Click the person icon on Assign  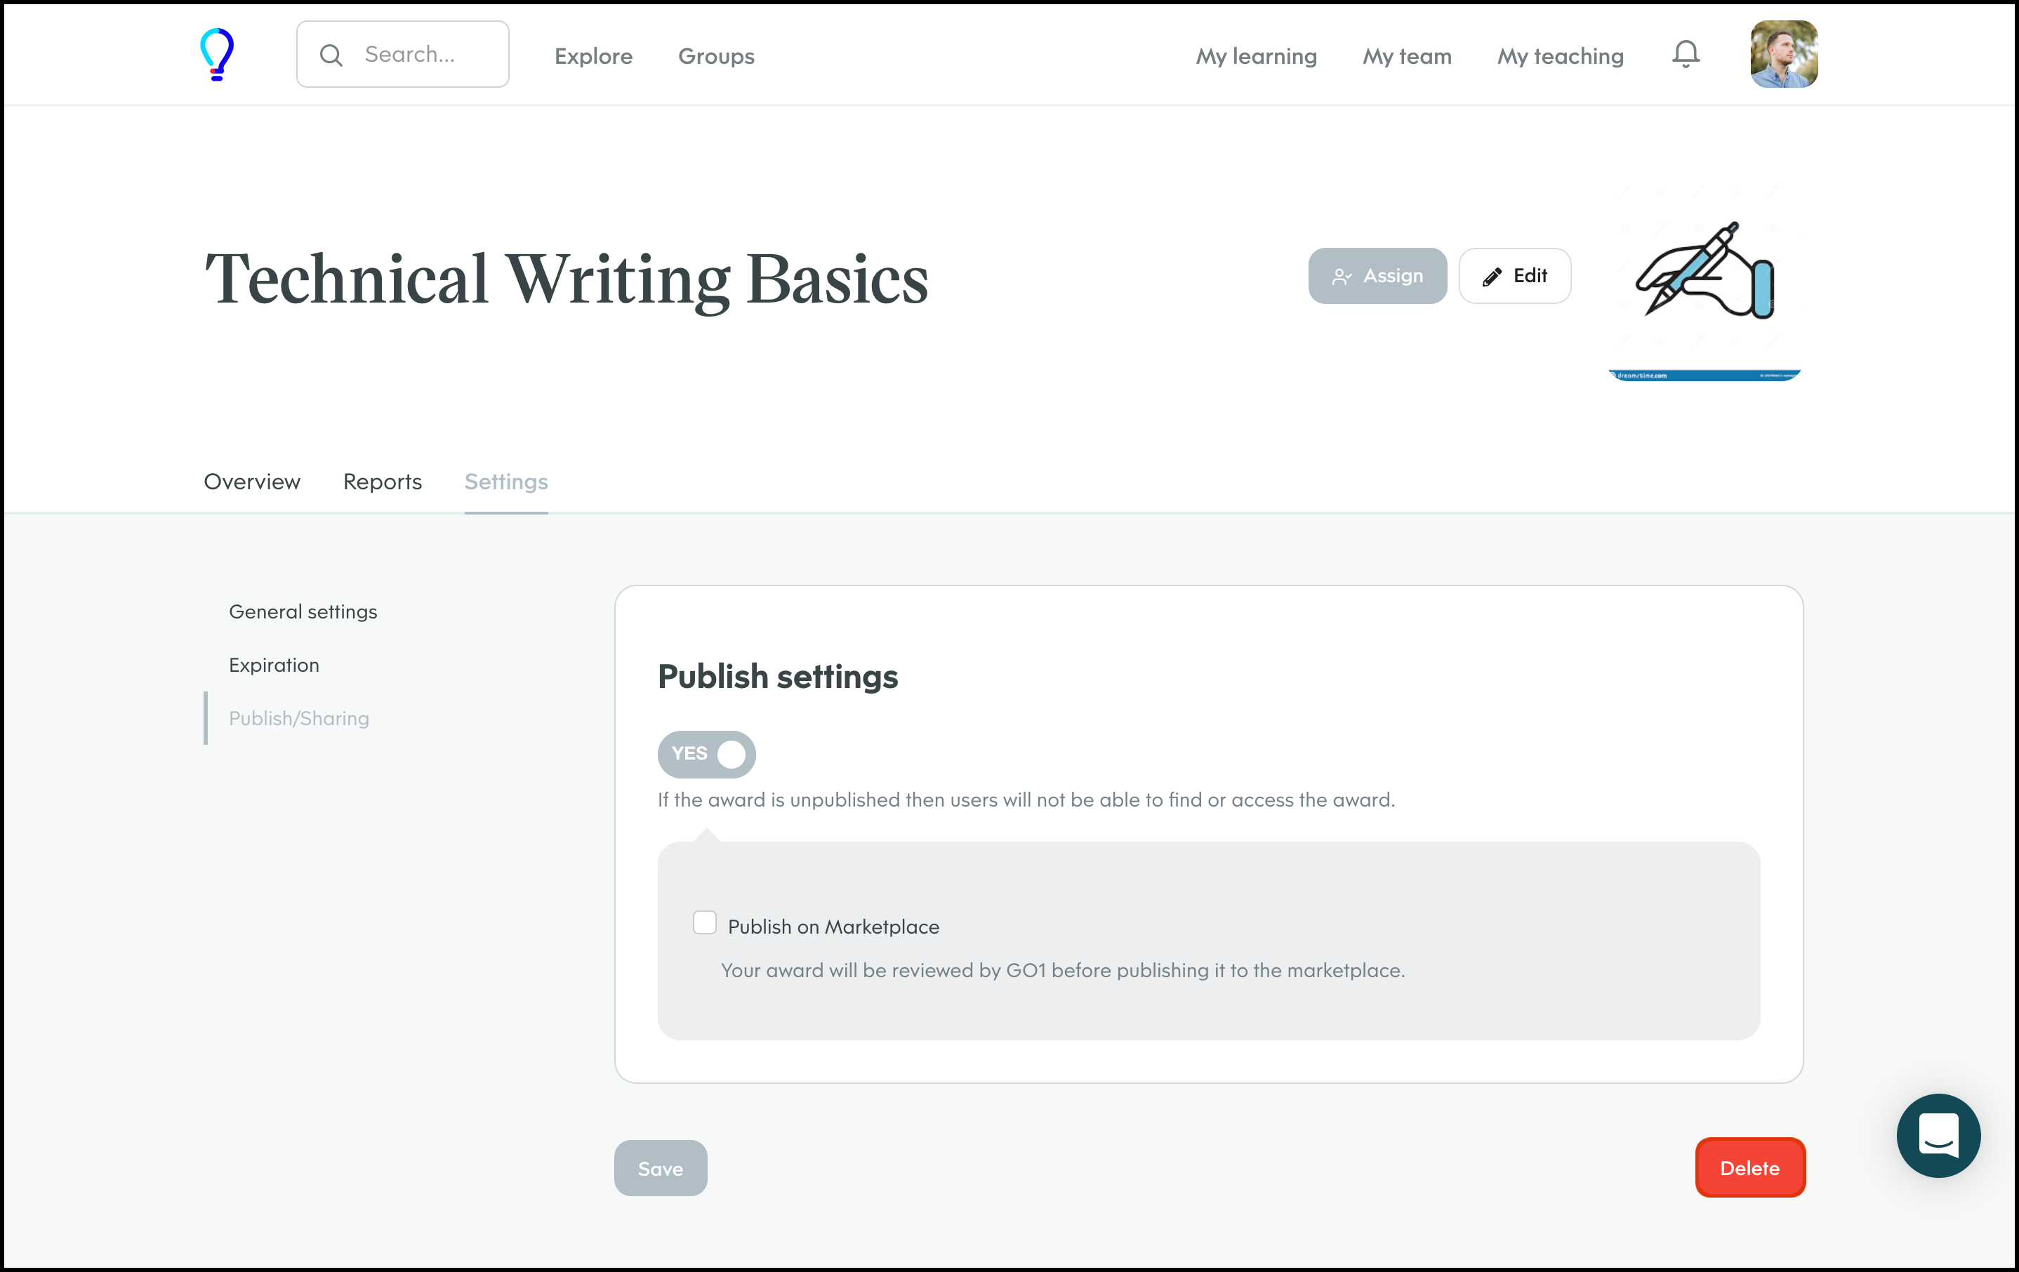click(x=1342, y=277)
